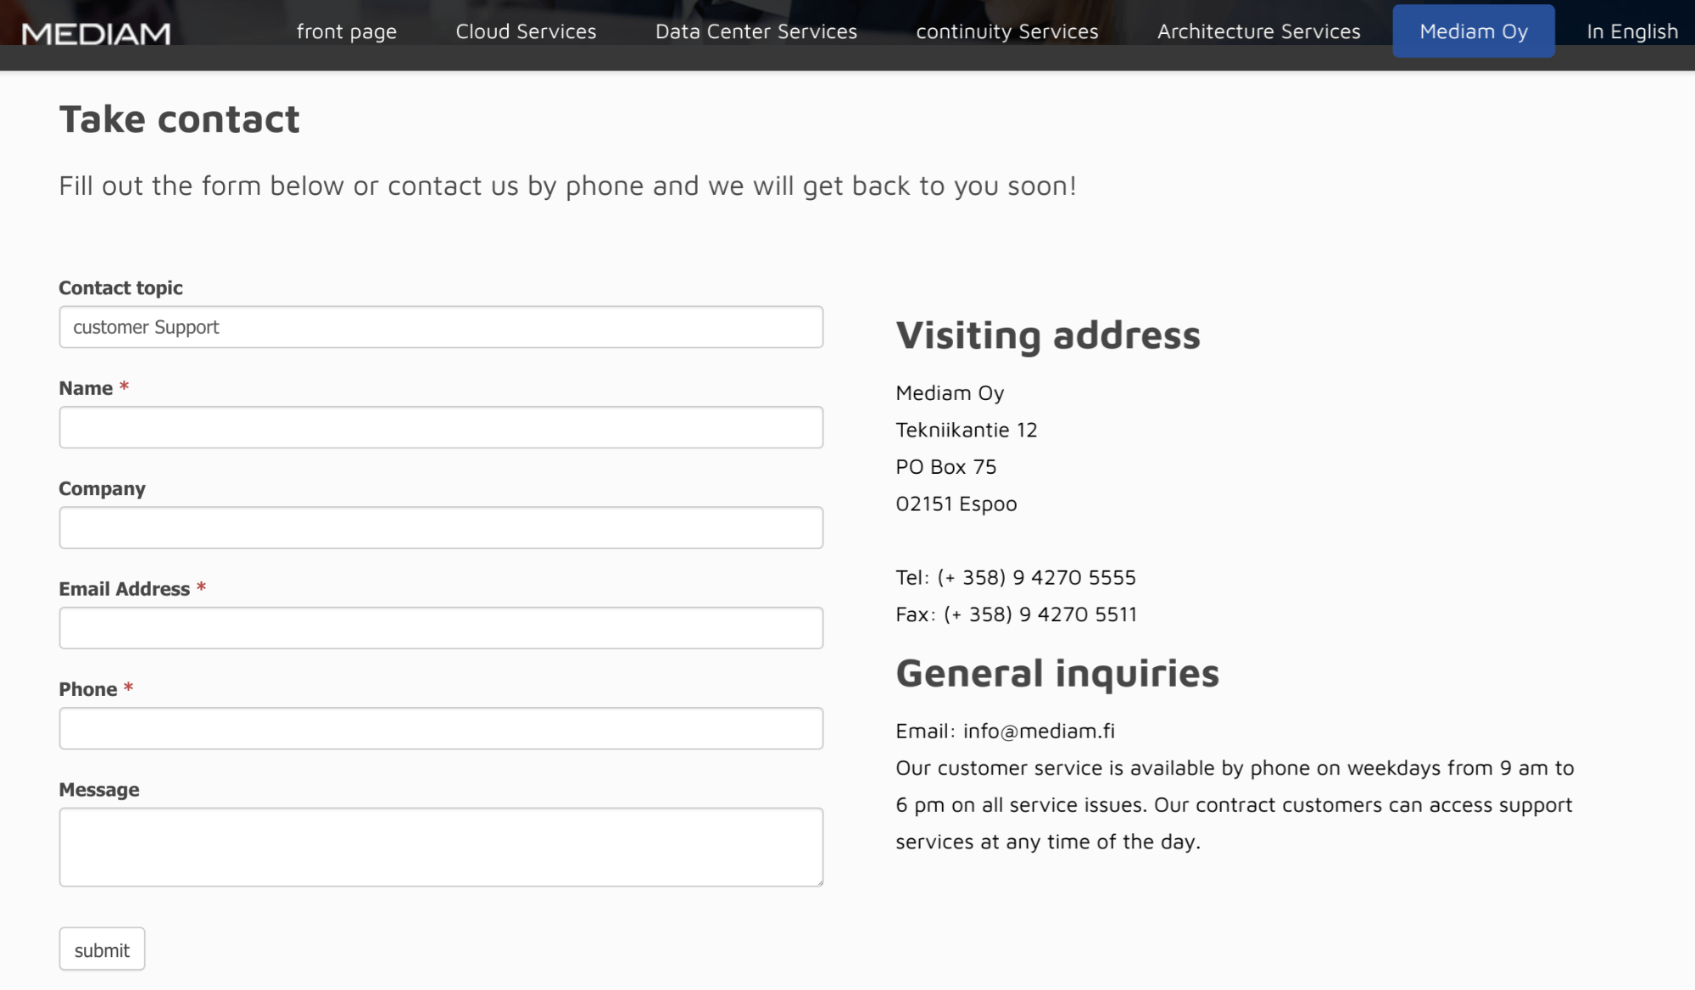Click the Tel phone number
Viewport: 1695px width, 990px height.
point(1036,577)
